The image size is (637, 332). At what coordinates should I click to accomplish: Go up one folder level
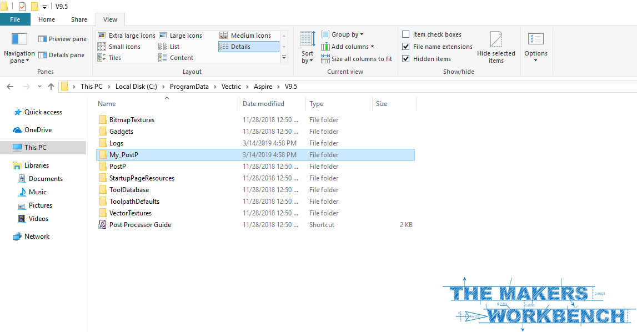coord(51,87)
